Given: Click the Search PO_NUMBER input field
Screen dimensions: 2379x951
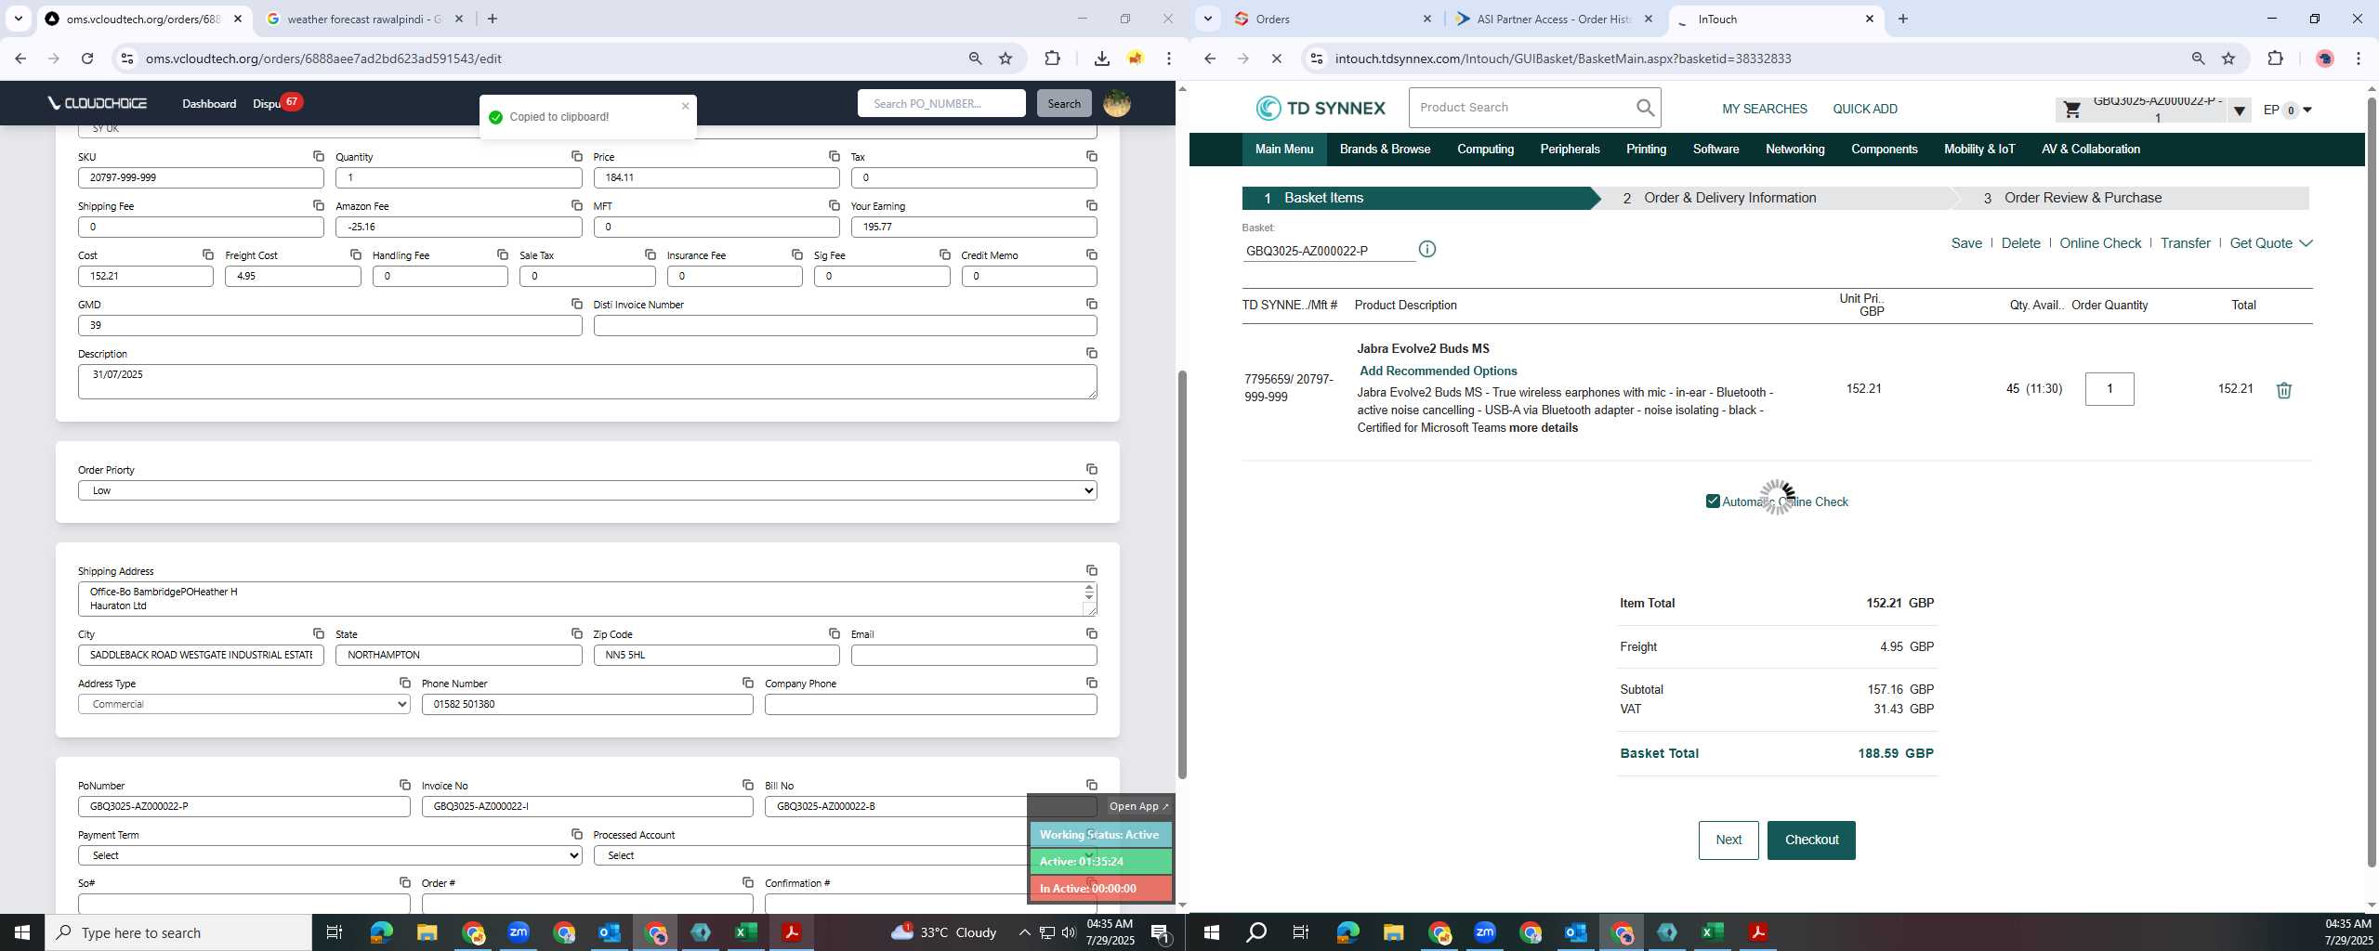Looking at the screenshot, I should click(x=940, y=103).
